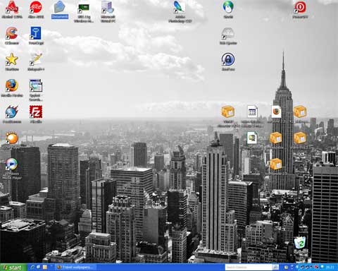The width and height of the screenshot is (338, 271).
Task: Launch TrueCrypt blue key icon
Action: [36, 33]
